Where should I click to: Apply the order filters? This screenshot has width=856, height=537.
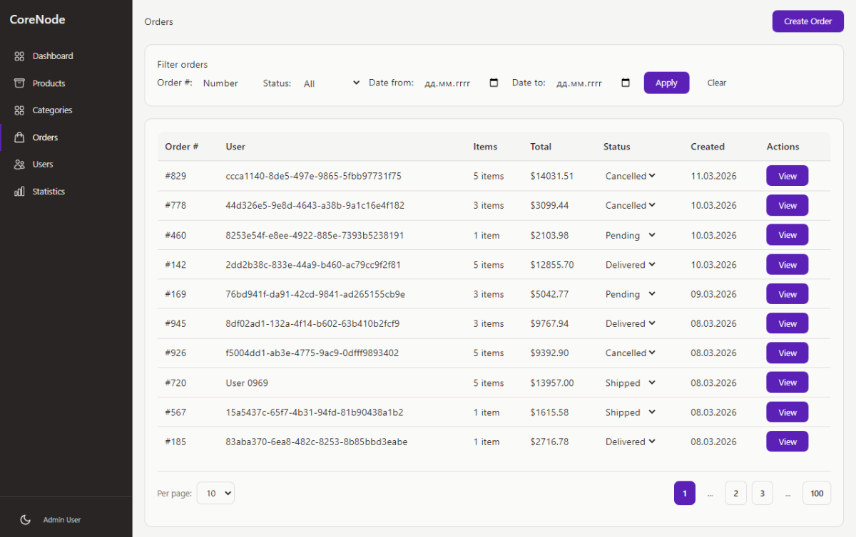point(666,83)
